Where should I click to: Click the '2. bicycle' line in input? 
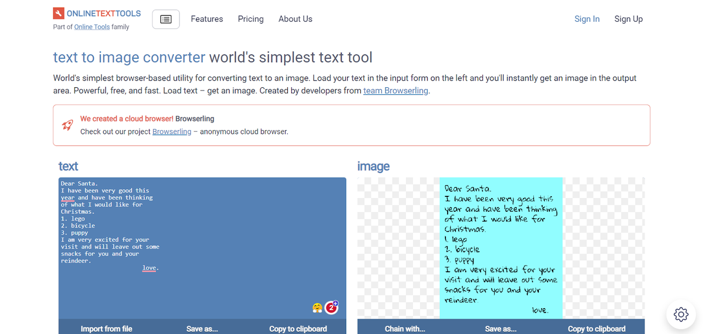click(x=78, y=225)
